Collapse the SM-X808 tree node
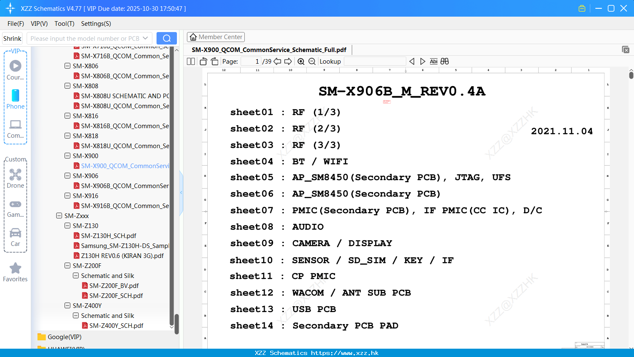The height and width of the screenshot is (357, 634). pos(67,86)
